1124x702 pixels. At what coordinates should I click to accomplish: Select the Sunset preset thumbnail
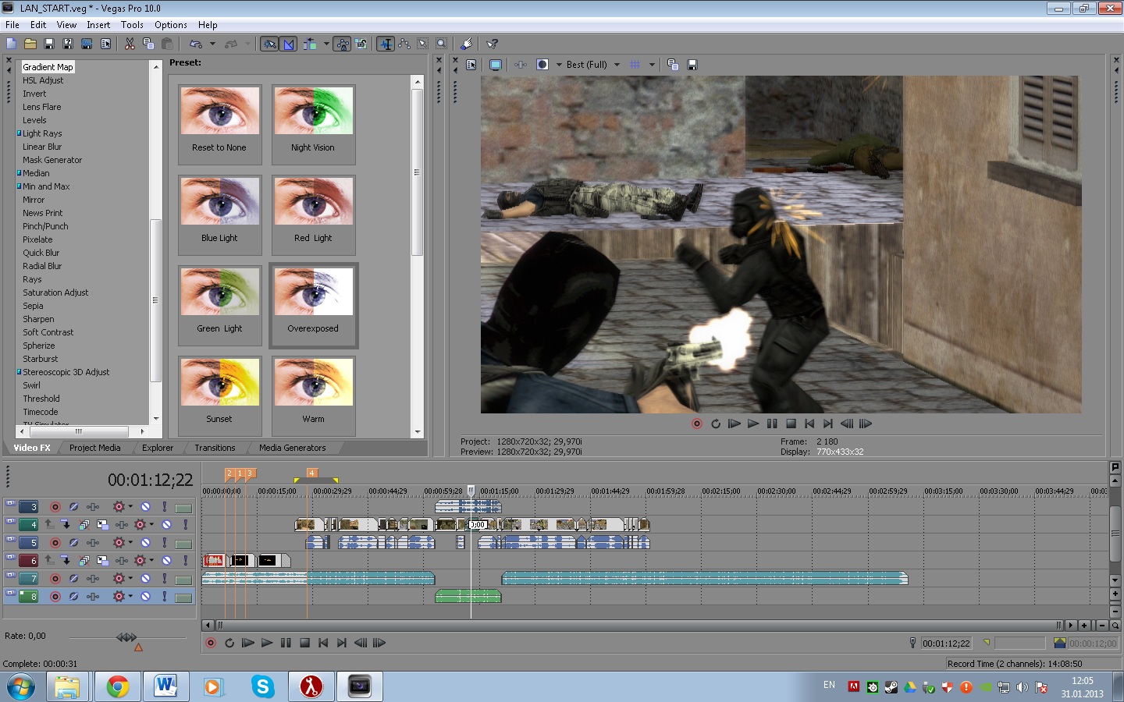pyautogui.click(x=219, y=395)
